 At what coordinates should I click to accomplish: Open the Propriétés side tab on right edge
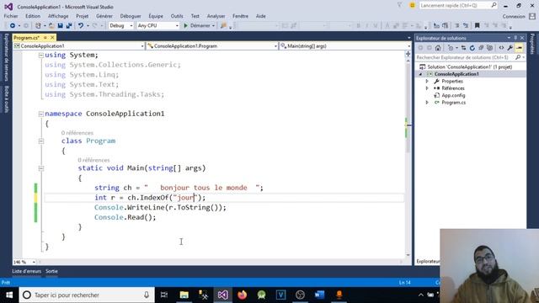click(533, 44)
